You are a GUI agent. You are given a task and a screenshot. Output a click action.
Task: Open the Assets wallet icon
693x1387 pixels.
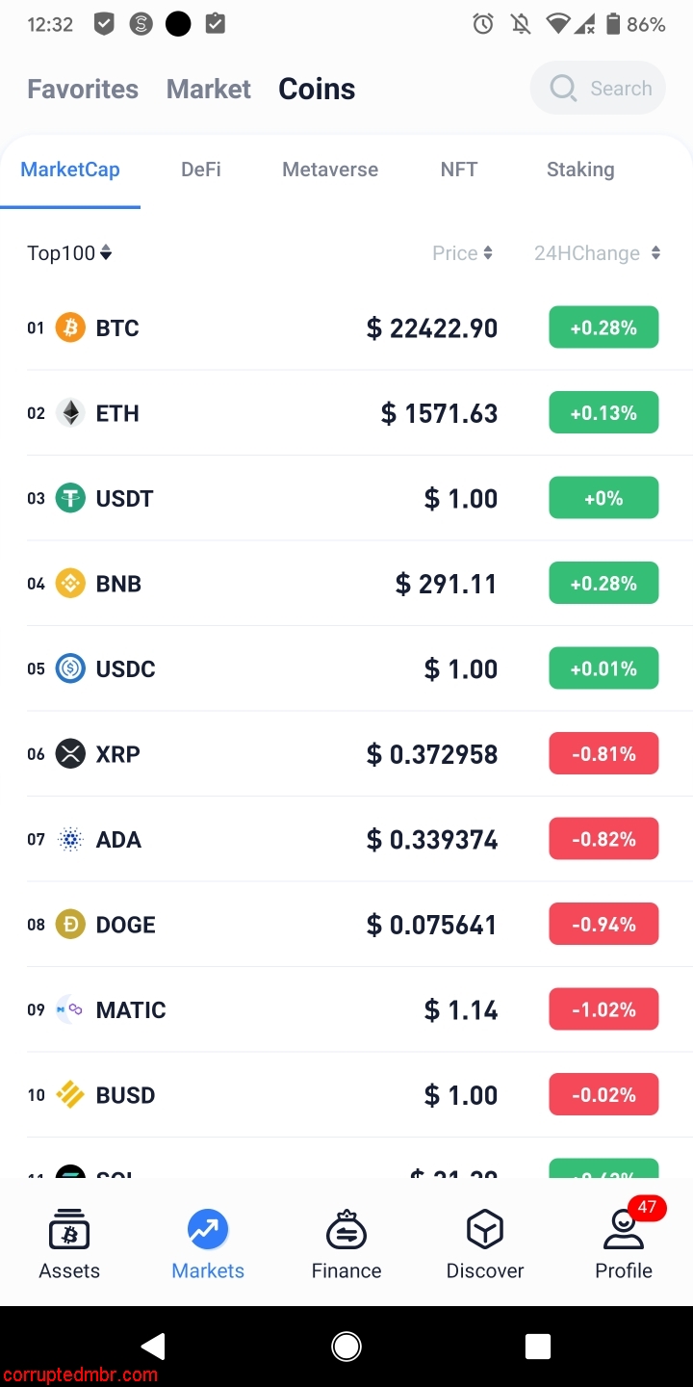pos(69,1230)
